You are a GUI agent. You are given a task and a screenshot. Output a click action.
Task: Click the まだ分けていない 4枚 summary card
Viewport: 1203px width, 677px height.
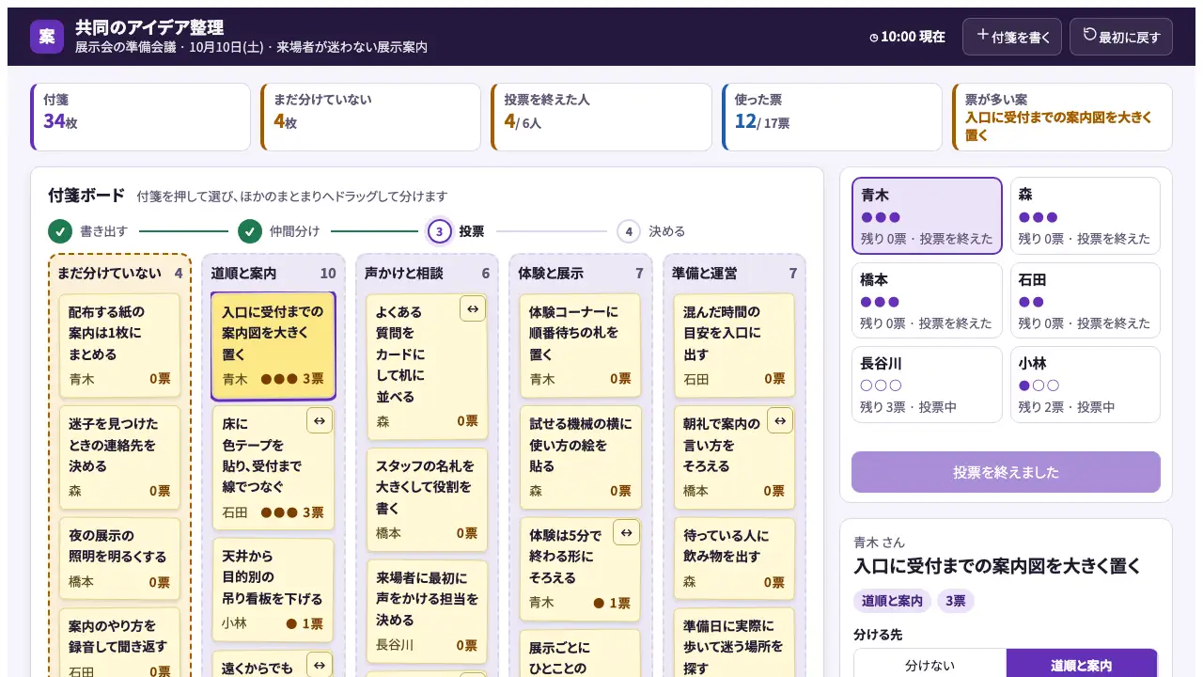371,117
